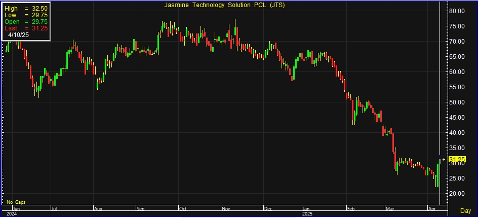
Task: Click the 80.00 level on the price axis
Action: coord(457,11)
